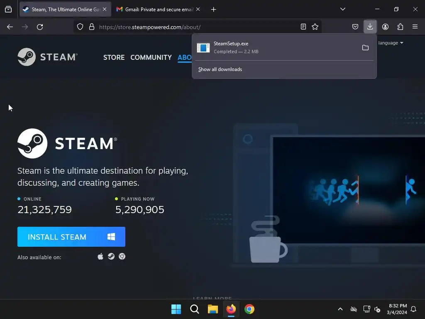The image size is (425, 319).
Task: Open the clock showing 8:32 PM
Action: tap(397, 309)
